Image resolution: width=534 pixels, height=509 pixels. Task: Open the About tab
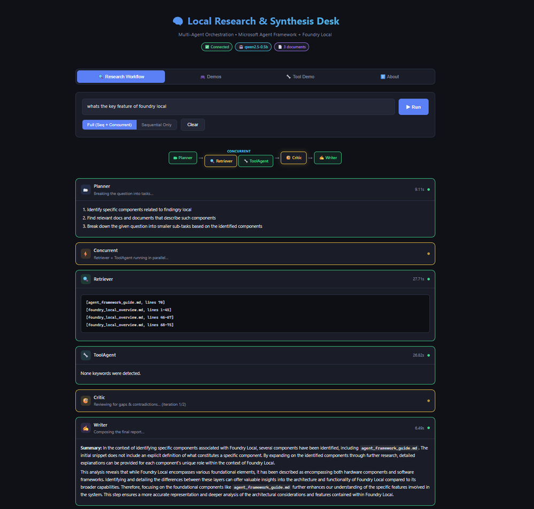click(390, 76)
